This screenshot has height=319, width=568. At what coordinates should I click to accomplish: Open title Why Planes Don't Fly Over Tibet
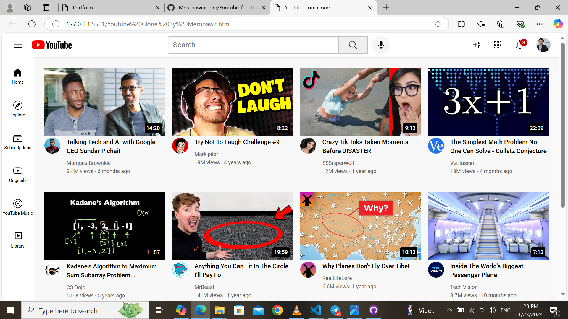366,266
